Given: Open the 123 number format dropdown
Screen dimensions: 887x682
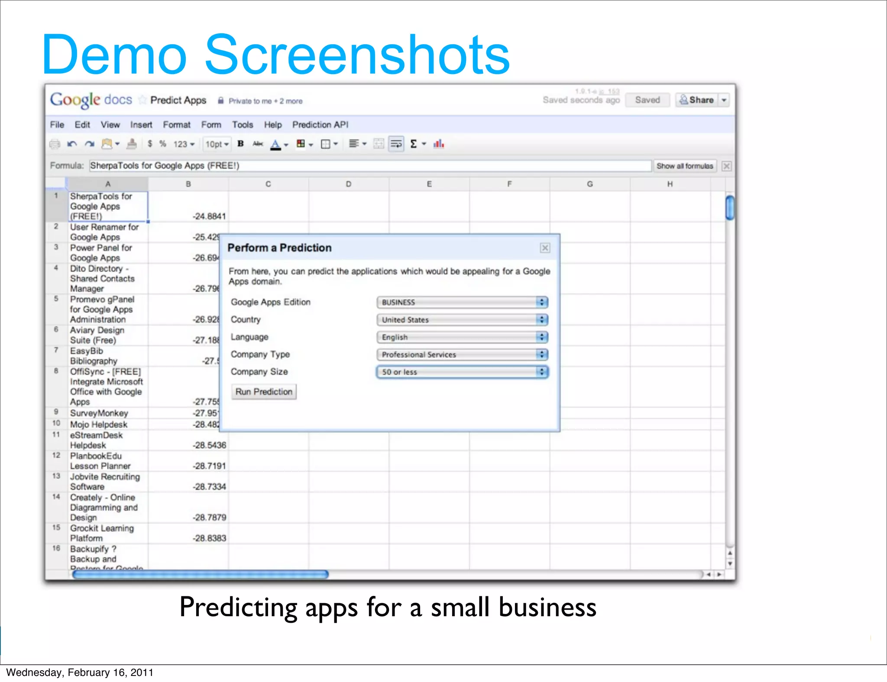Looking at the screenshot, I should (184, 144).
